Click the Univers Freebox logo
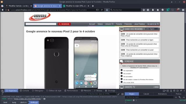186x104 pixels. 40,17
